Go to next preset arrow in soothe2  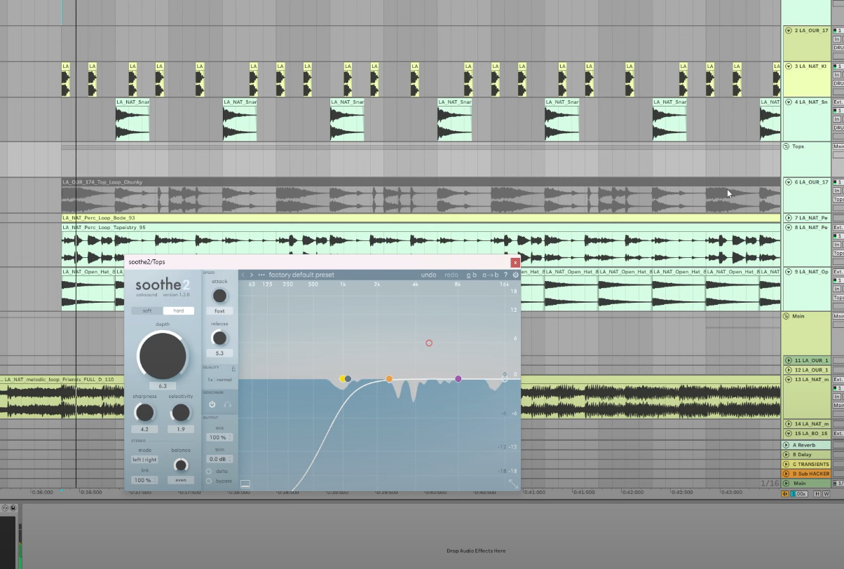252,275
